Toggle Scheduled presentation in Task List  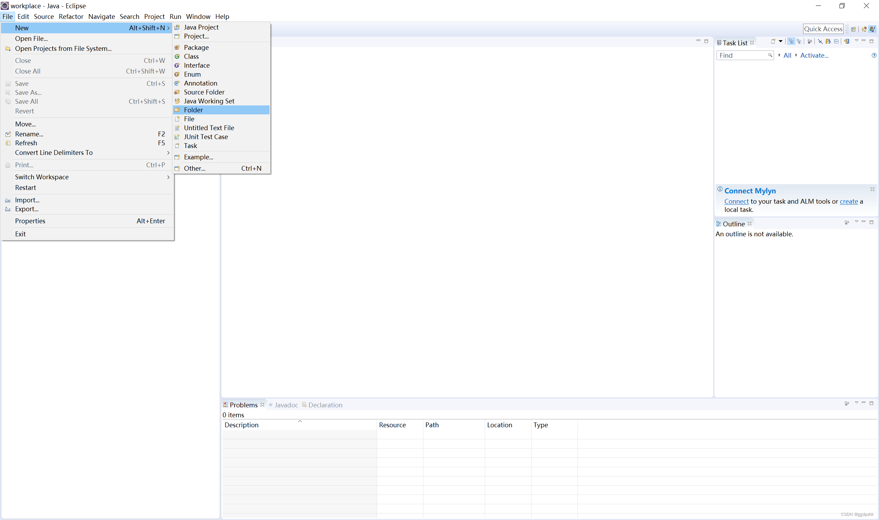coord(799,41)
